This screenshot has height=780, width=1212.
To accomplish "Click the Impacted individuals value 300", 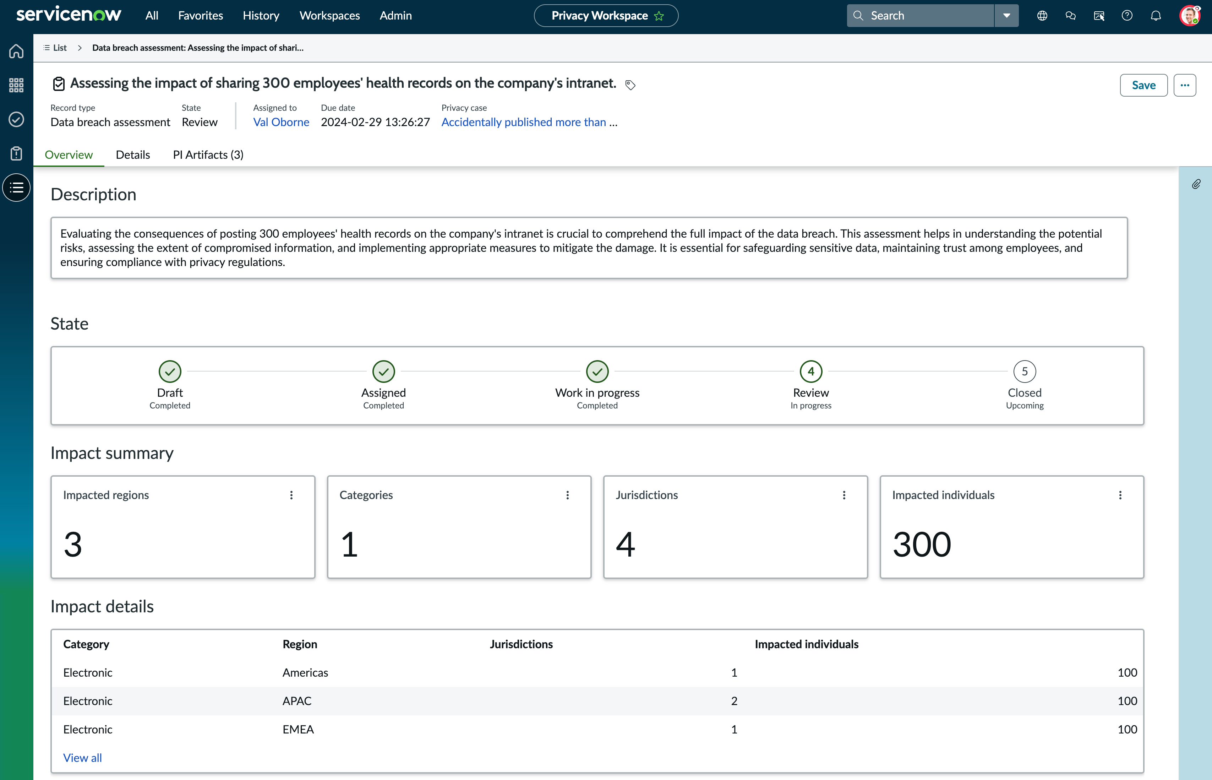I will (921, 545).
